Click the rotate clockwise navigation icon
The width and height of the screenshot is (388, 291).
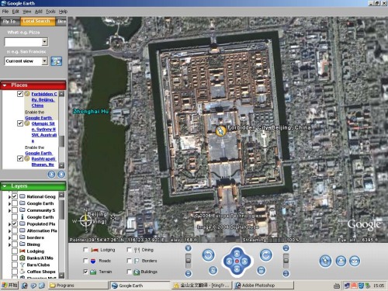tap(265, 255)
